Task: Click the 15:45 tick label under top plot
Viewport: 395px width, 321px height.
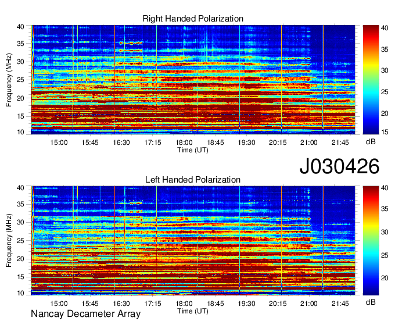Action: coord(90,142)
